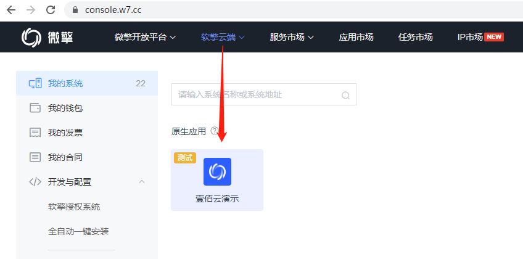Image resolution: width=523 pixels, height=259 pixels.
Task: Open 微擎开放平台 dropdown menu
Action: pos(145,38)
